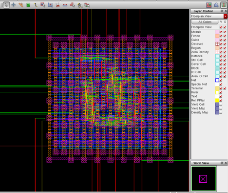
Task: Click the Ruler color swatch
Action: pyautogui.click(x=217, y=92)
